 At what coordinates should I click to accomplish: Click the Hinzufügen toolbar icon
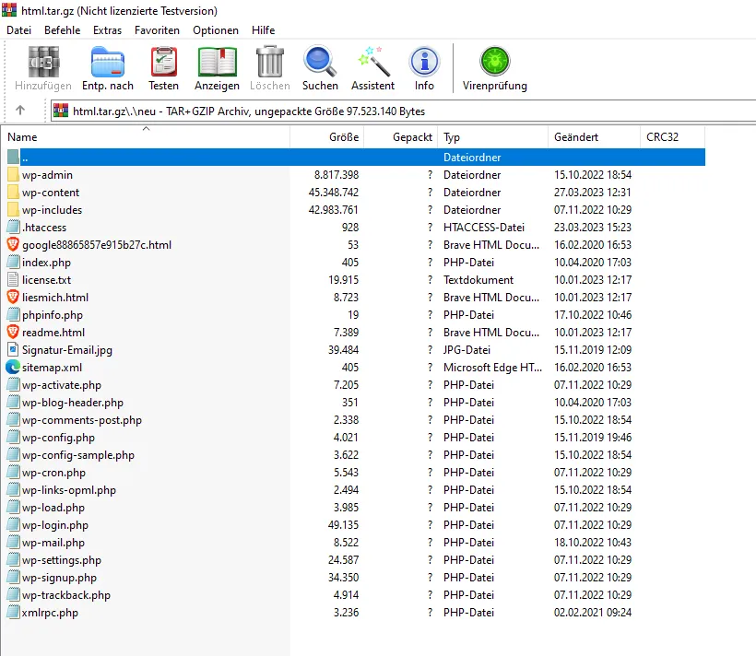point(43,62)
